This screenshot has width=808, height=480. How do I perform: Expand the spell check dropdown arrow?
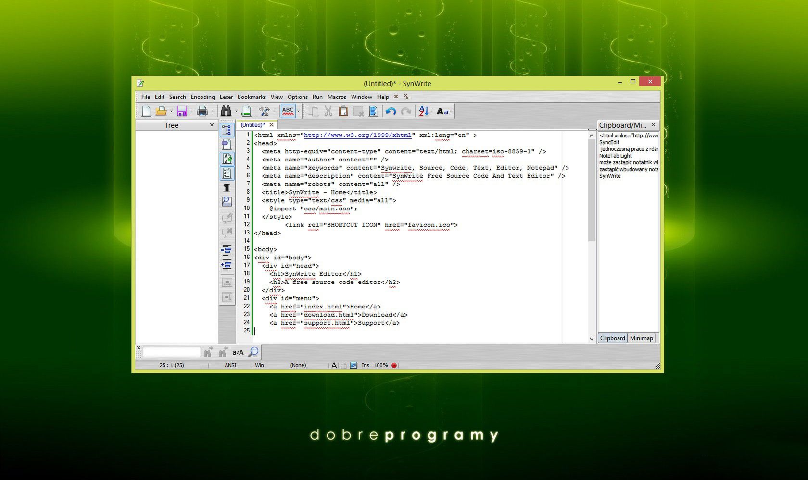point(298,111)
